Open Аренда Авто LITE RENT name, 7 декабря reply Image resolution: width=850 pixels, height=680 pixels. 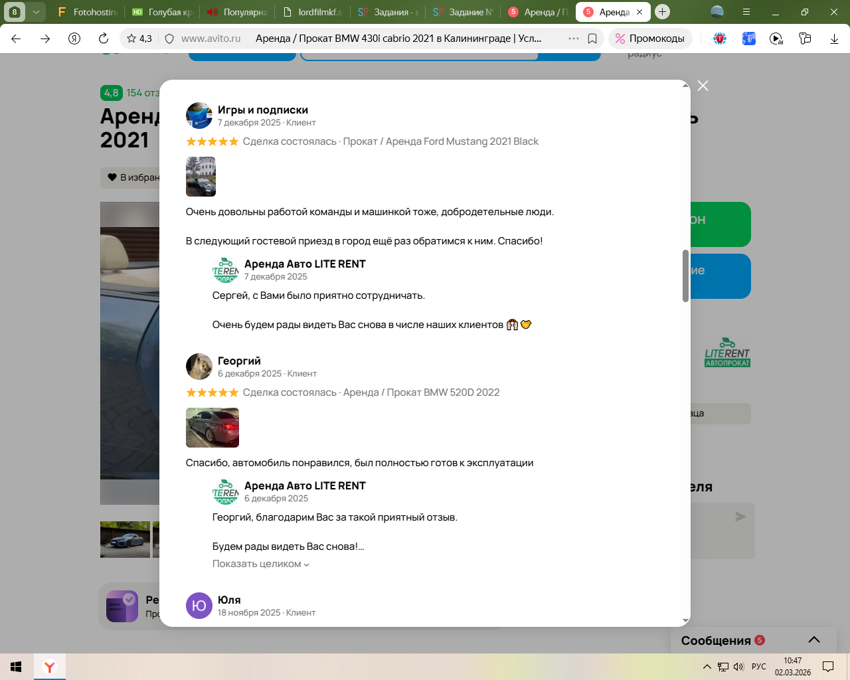pos(305,264)
